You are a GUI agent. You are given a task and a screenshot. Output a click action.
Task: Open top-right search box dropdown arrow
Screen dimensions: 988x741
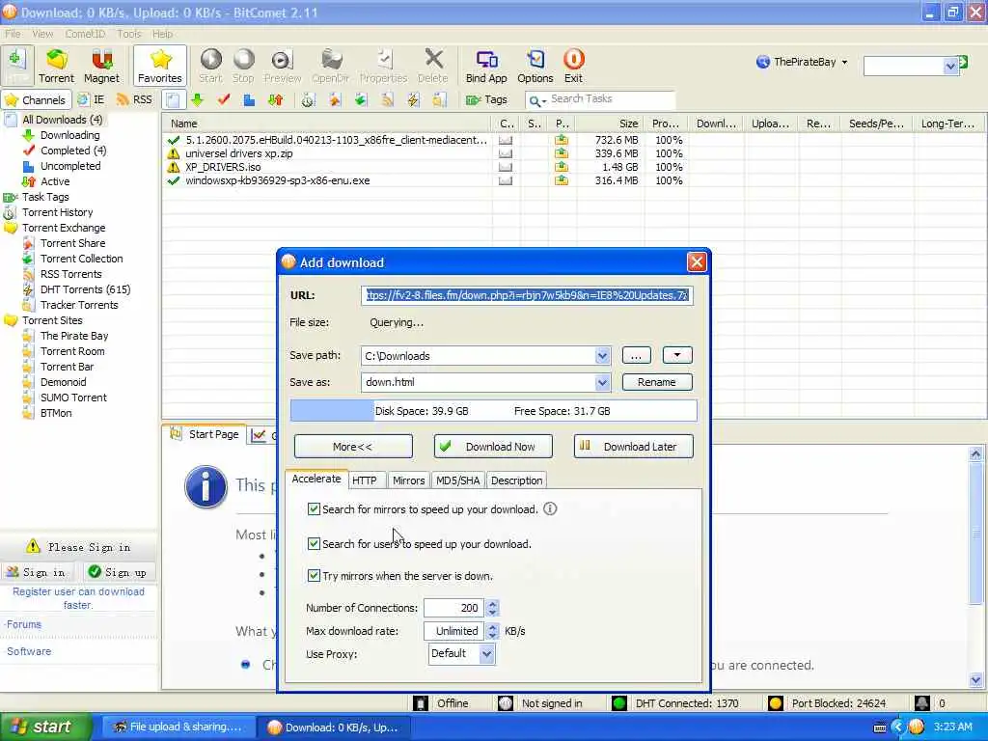pyautogui.click(x=950, y=66)
